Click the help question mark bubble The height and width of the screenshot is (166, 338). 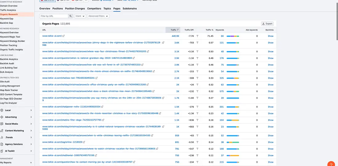point(331,164)
